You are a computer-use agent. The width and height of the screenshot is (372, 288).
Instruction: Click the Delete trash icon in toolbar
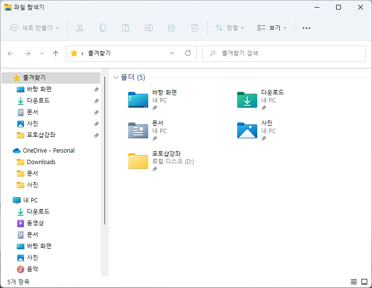[194, 28]
